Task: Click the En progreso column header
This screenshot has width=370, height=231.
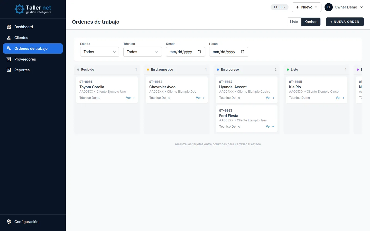Action: point(247,70)
